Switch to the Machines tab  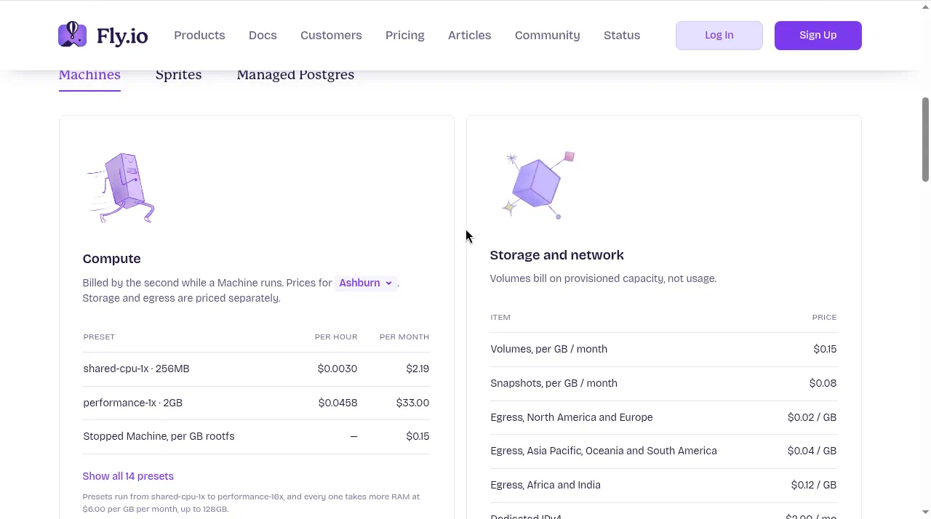coord(89,75)
